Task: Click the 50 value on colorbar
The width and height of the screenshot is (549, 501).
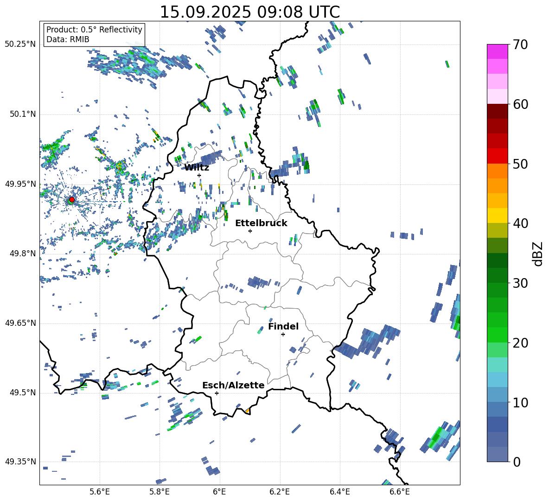Action: (520, 164)
